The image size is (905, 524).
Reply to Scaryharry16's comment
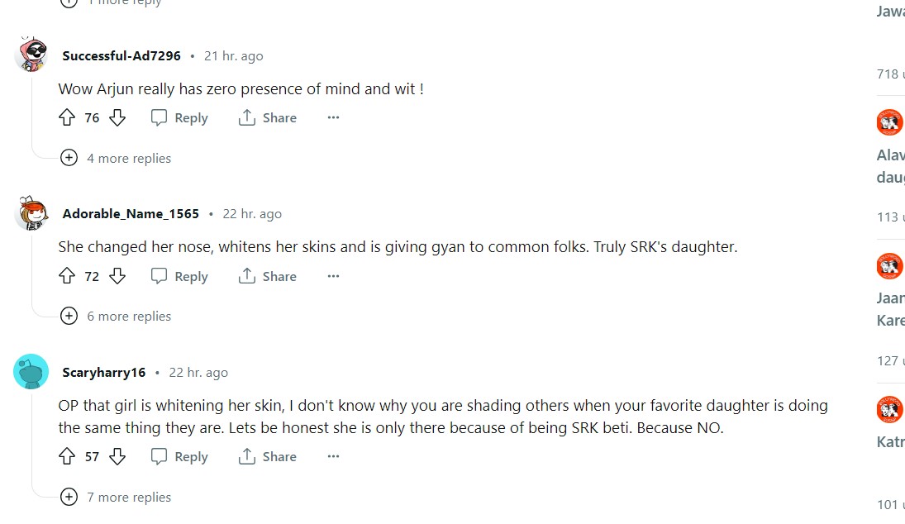179,456
